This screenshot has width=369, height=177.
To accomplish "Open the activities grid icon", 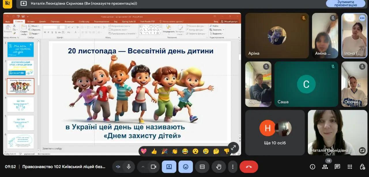I will (350, 167).
